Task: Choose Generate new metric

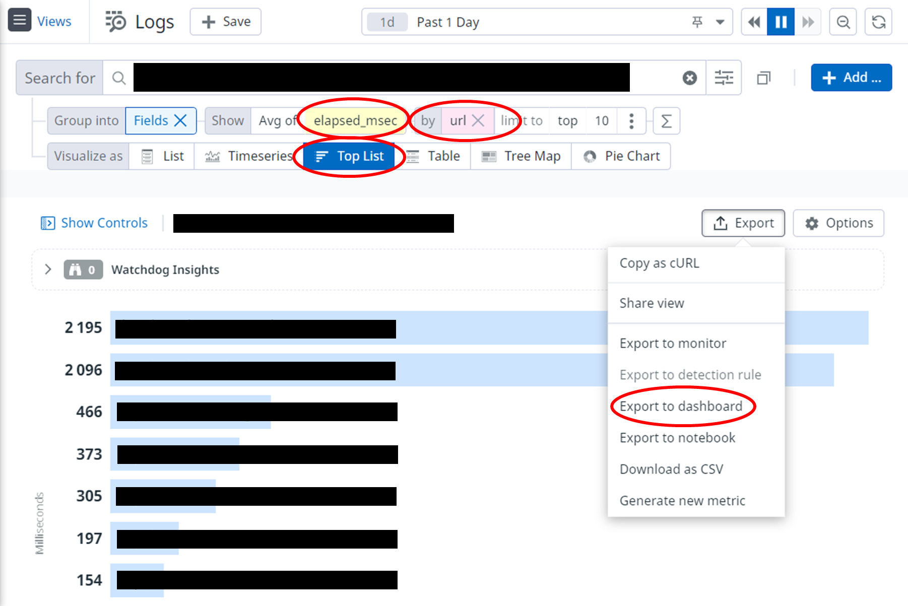Action: (696, 501)
